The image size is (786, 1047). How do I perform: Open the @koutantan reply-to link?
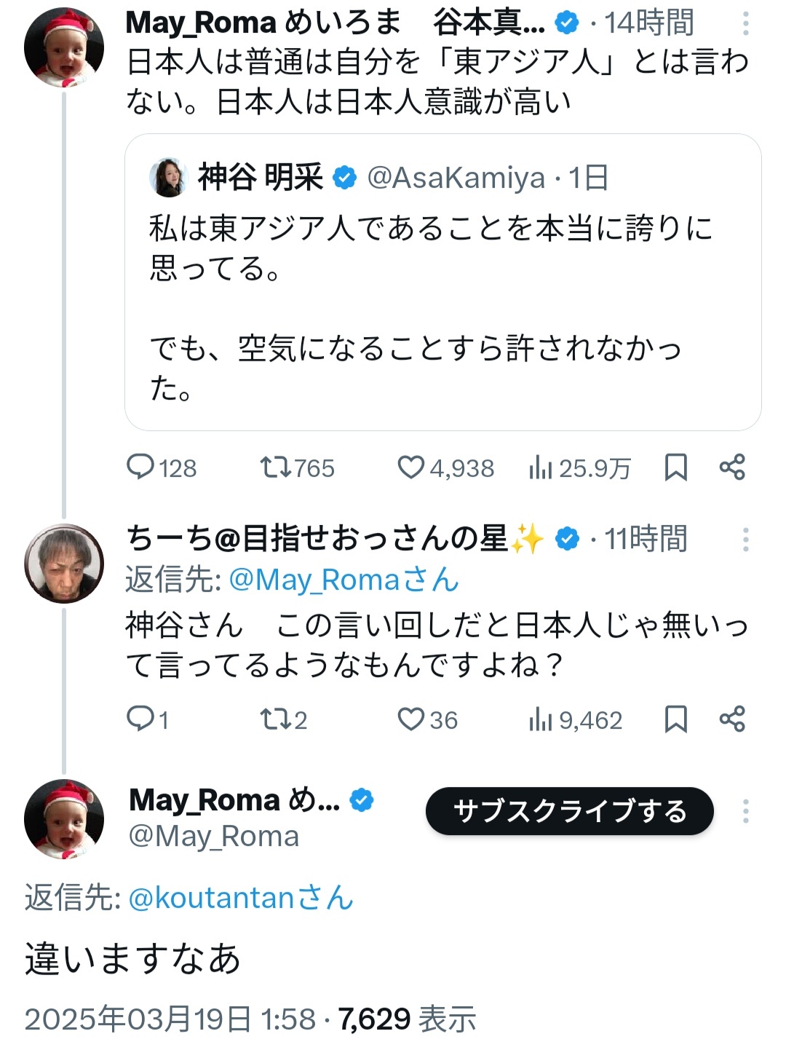click(x=240, y=898)
